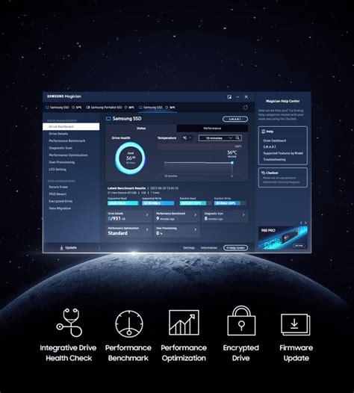Viewport: 354px width, 393px height.
Task: Switch to the Status tab
Action: point(141,129)
